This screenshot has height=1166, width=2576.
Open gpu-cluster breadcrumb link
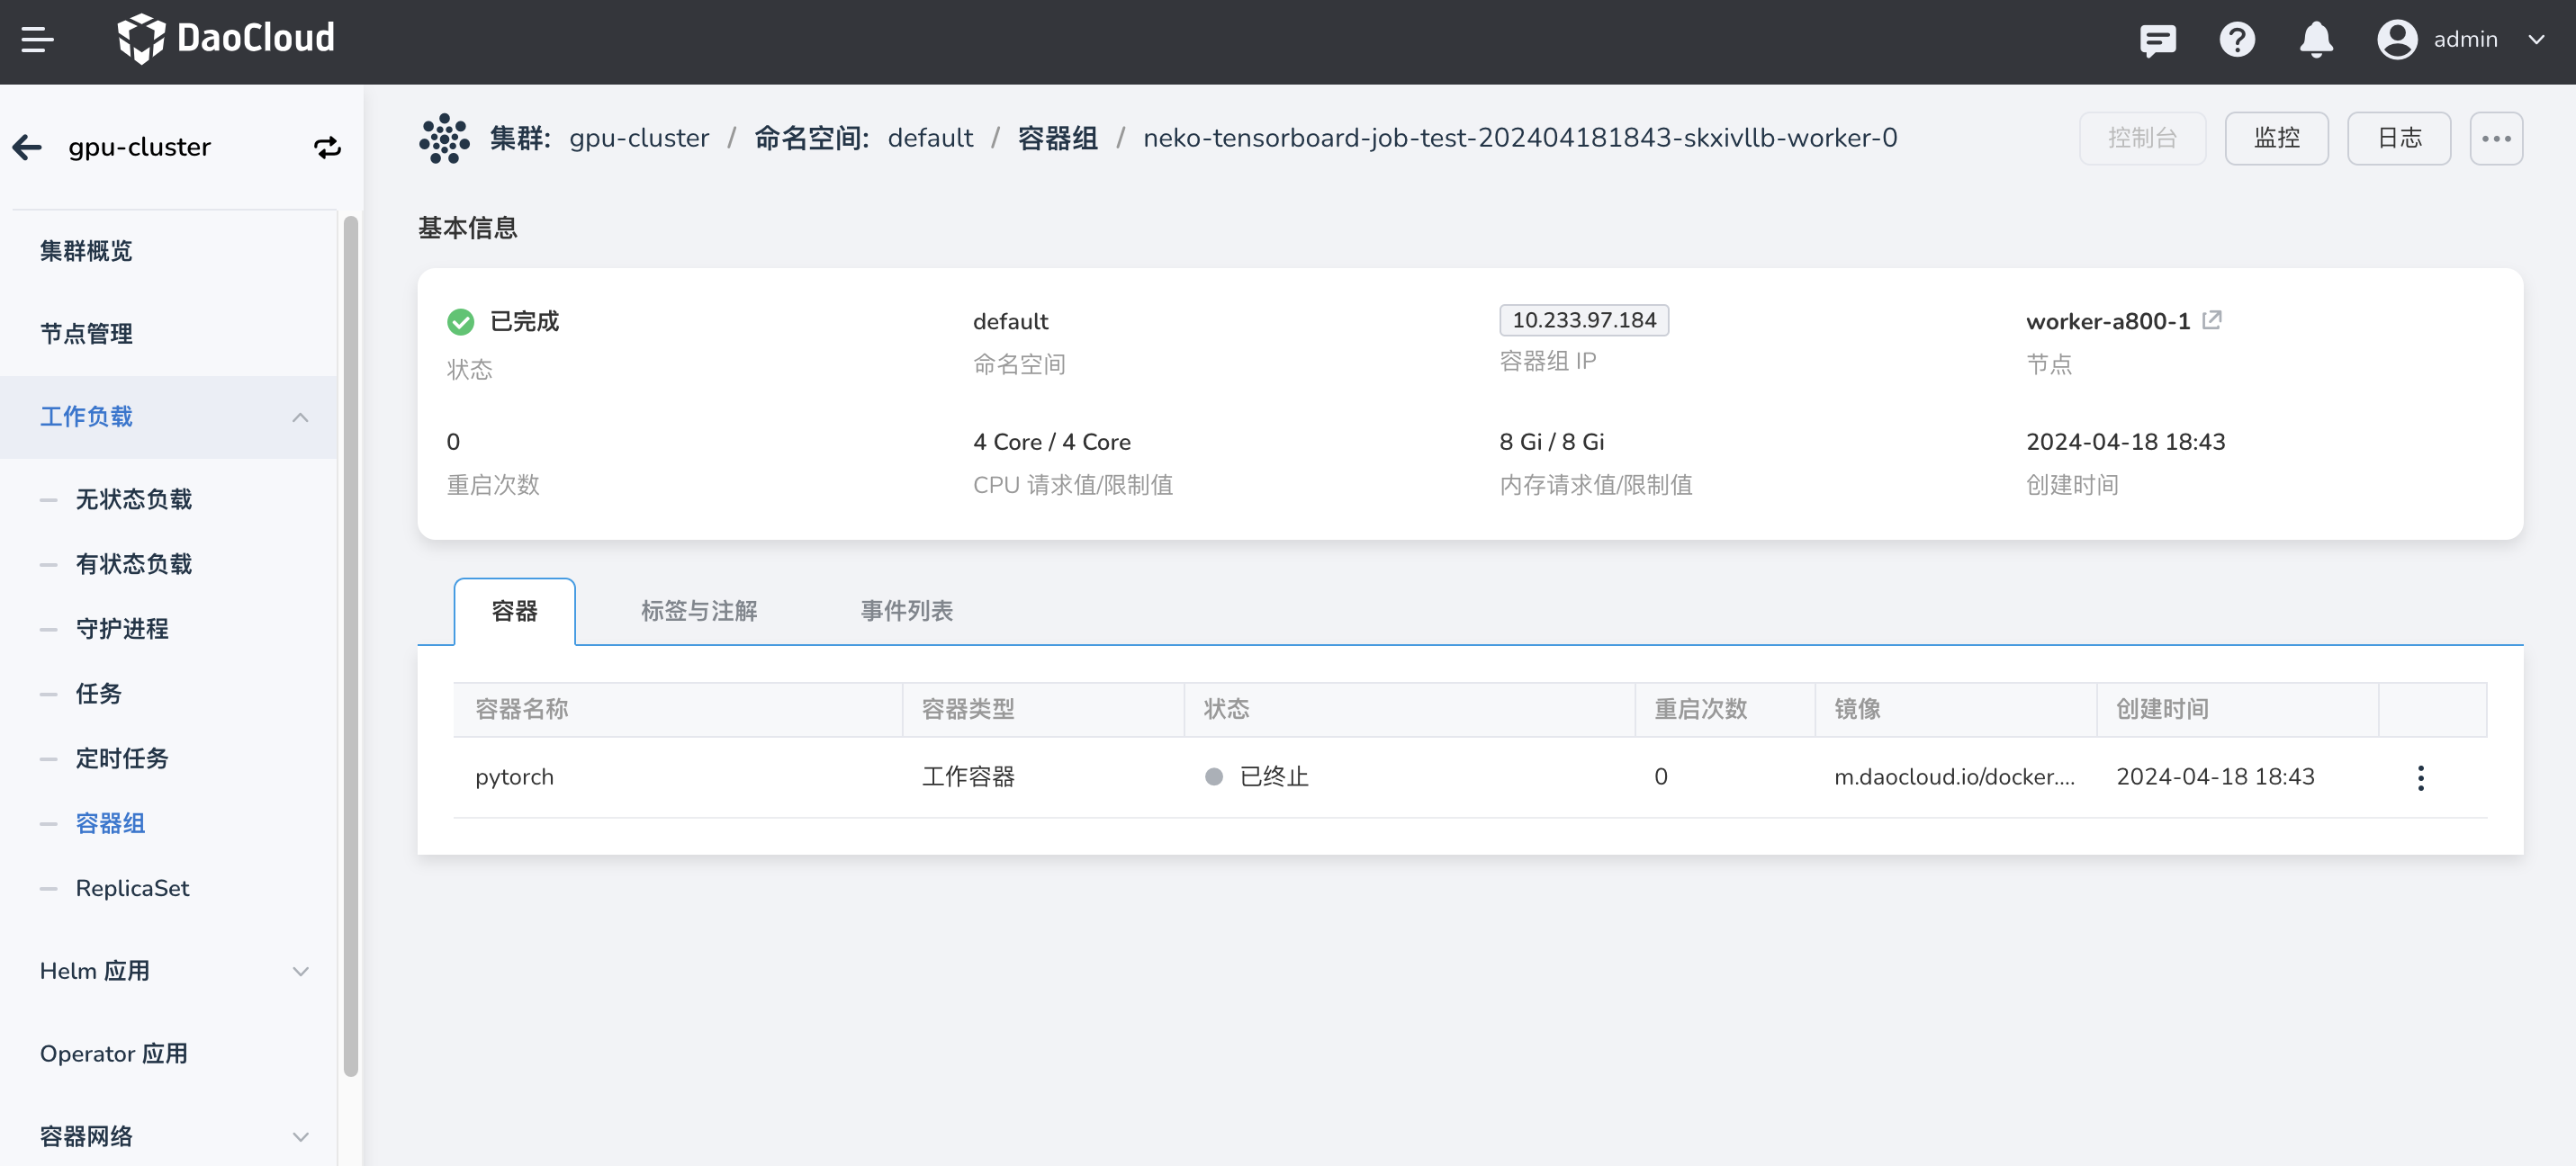point(639,138)
